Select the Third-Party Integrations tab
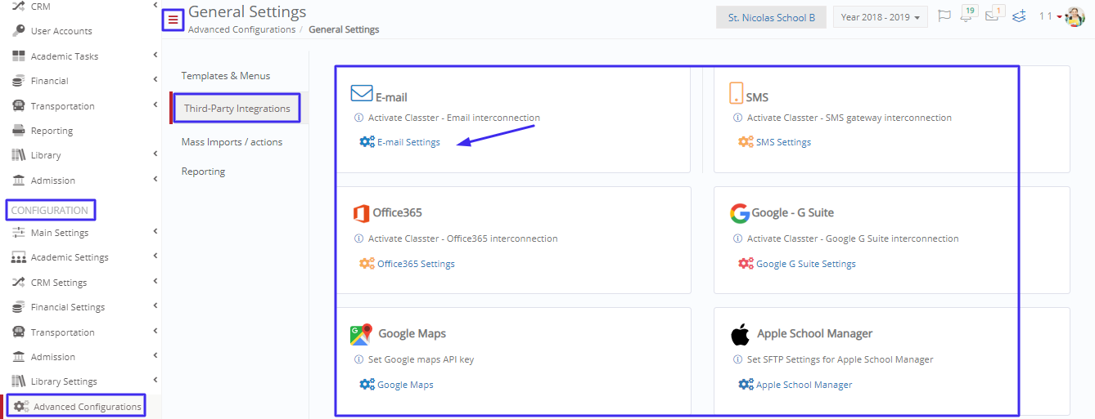 (237, 108)
